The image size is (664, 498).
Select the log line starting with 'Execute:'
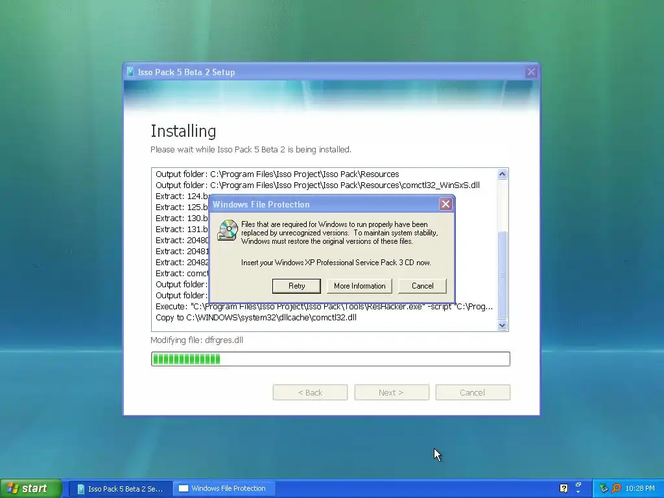tap(324, 307)
